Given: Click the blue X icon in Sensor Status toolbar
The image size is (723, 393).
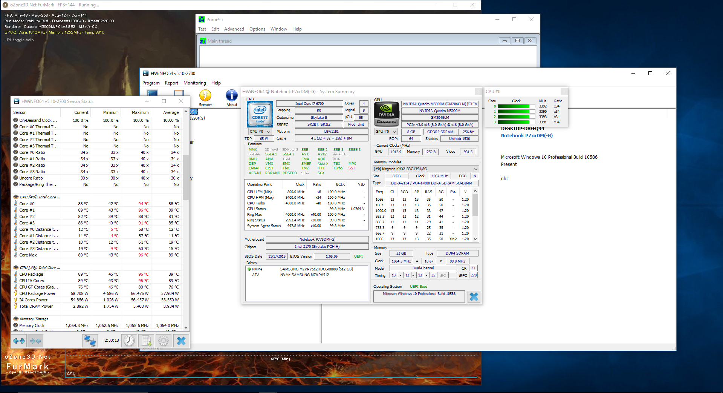Looking at the screenshot, I should [181, 341].
